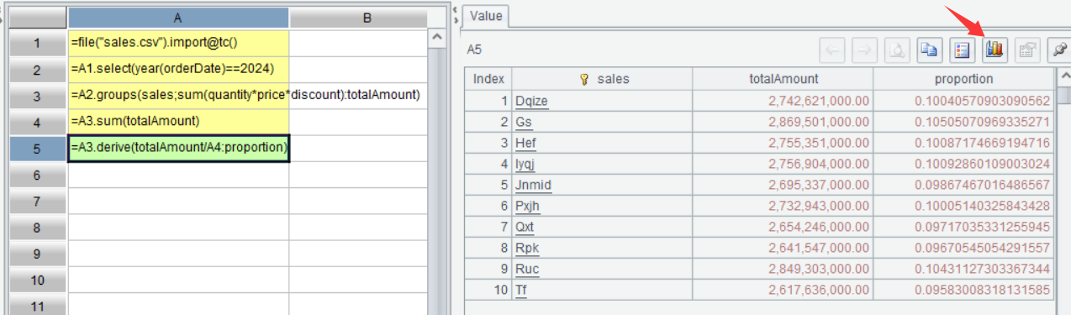Click the magnifier document view icon
The height and width of the screenshot is (315, 1071).
tap(897, 50)
